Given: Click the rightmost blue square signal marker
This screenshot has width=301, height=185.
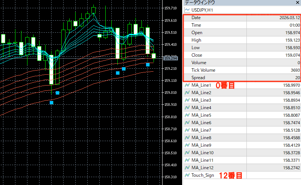Looking at the screenshot, I should pos(148,65).
